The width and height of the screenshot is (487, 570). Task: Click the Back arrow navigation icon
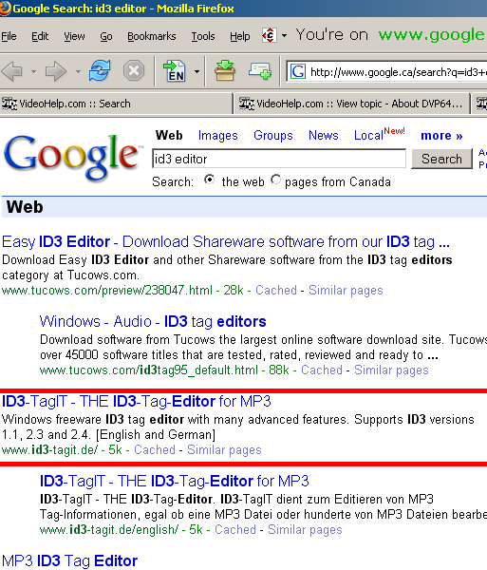(x=12, y=71)
